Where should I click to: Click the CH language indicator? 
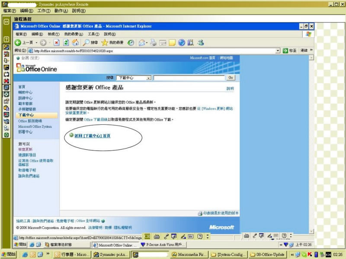147,237
